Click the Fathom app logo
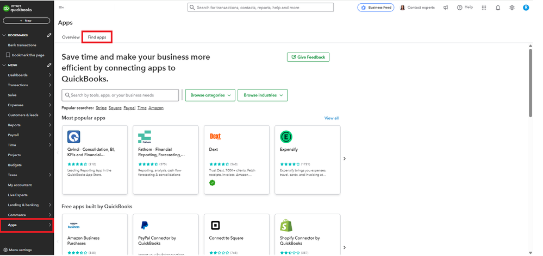Viewport: 543px width, 256px height. [x=145, y=137]
